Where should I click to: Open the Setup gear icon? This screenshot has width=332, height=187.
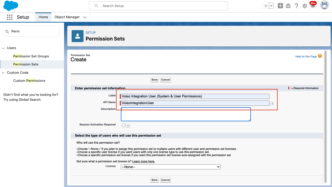click(x=305, y=6)
